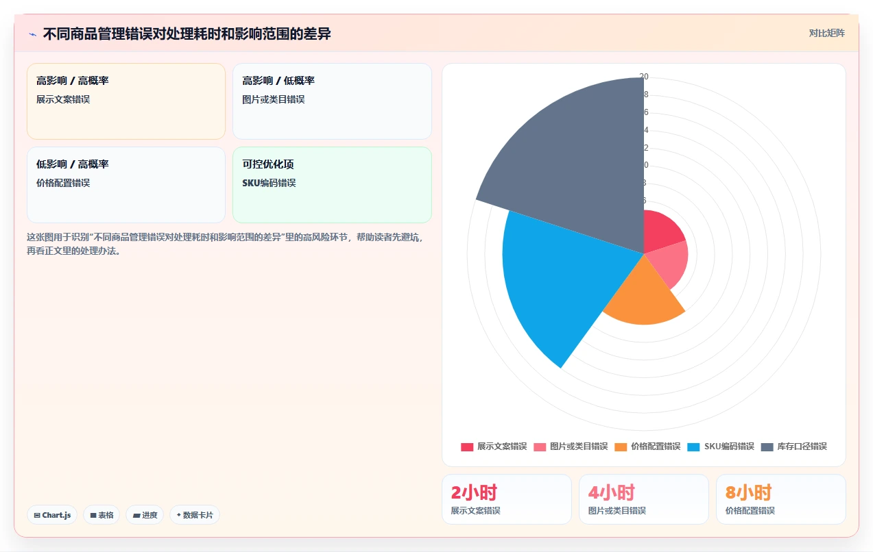Click 图片或类目错误 text in matrix card
This screenshot has width=873, height=552.
tap(274, 99)
